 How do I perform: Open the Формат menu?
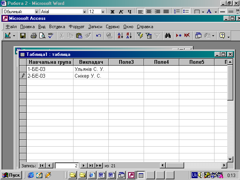(x=76, y=27)
